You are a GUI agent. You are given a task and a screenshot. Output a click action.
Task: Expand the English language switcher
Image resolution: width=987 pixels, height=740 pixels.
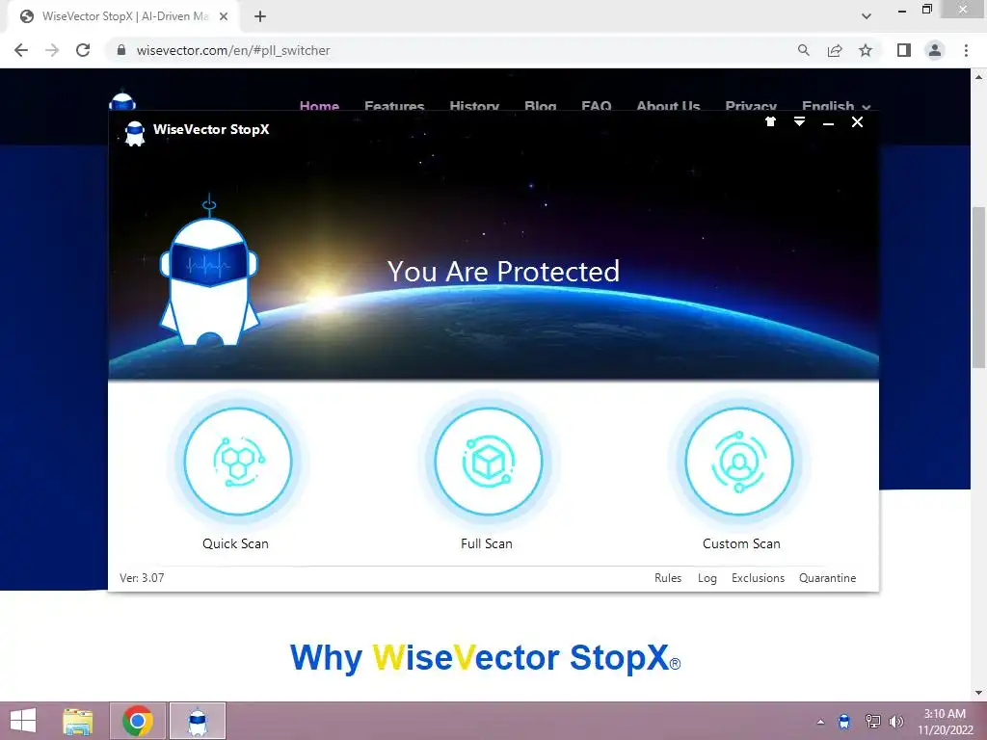pyautogui.click(x=836, y=106)
